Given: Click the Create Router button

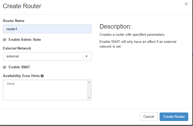Looking at the screenshot, I should 174,117.
